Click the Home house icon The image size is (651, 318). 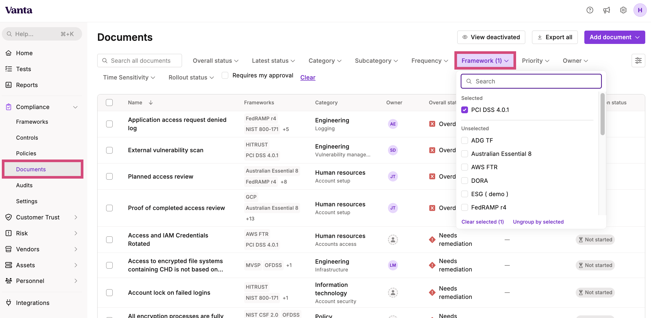pos(9,53)
